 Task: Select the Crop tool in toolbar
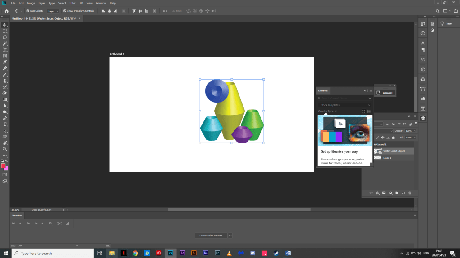point(5,50)
